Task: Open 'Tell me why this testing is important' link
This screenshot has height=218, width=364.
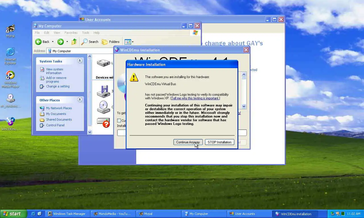Action: (195, 98)
